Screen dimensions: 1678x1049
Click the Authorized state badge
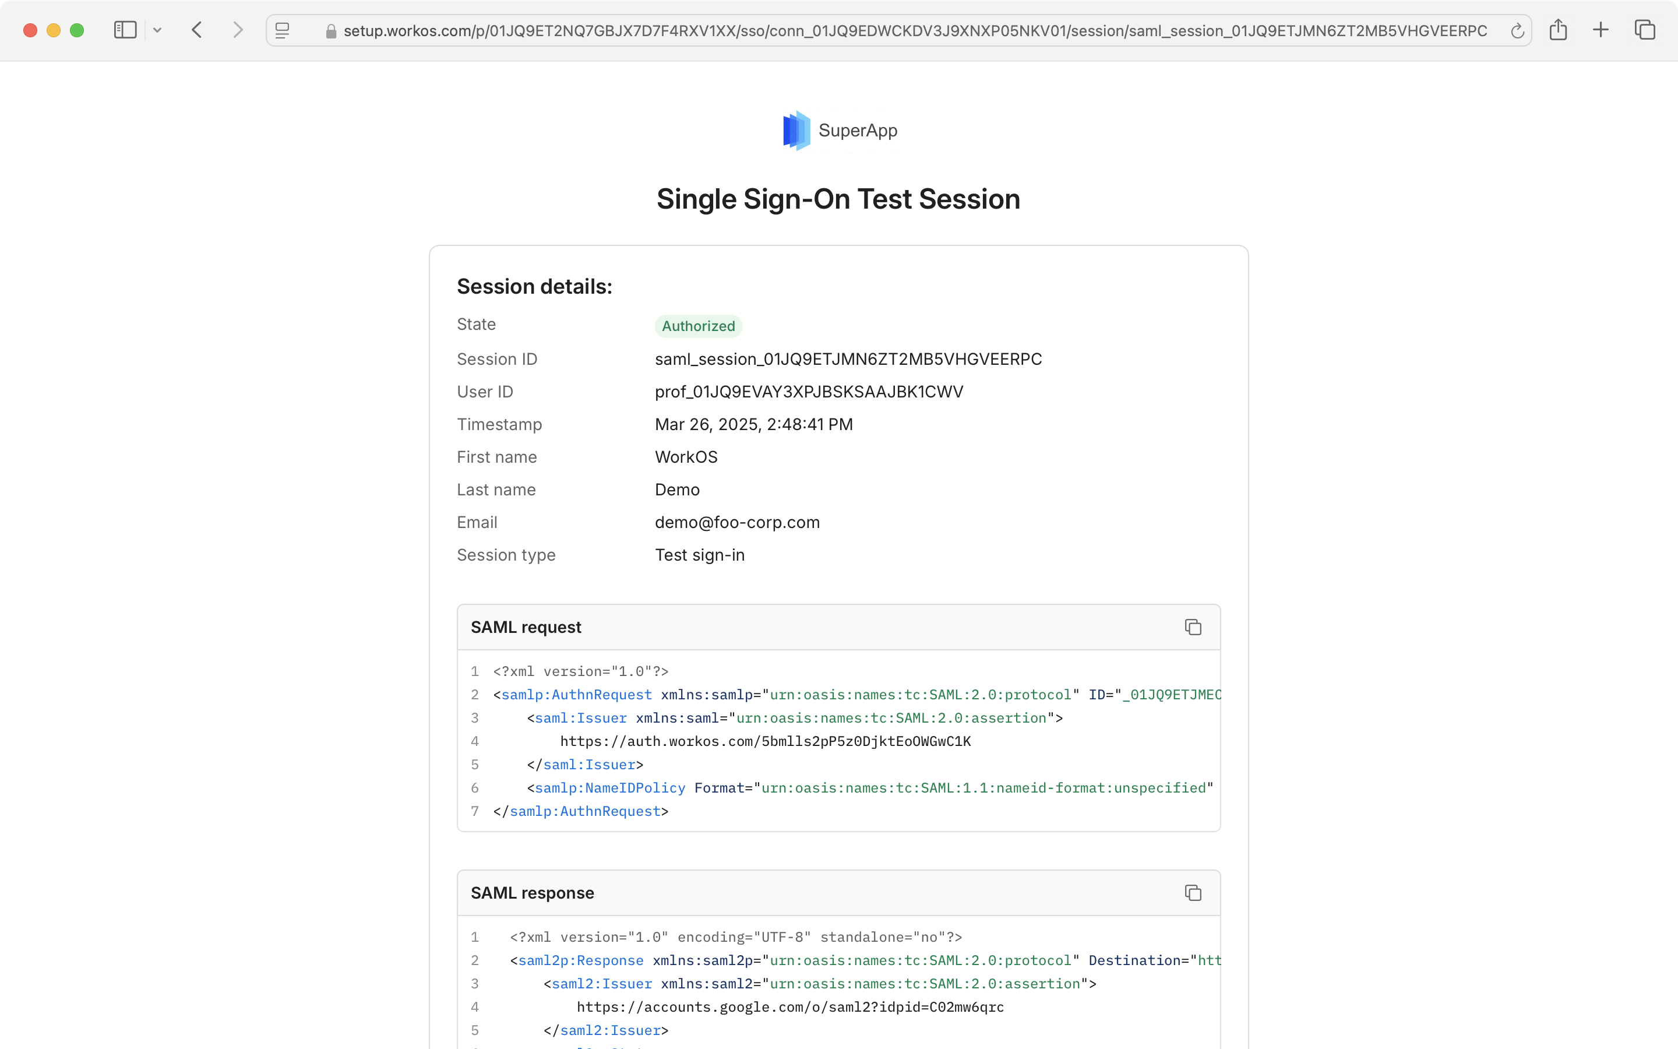click(698, 326)
